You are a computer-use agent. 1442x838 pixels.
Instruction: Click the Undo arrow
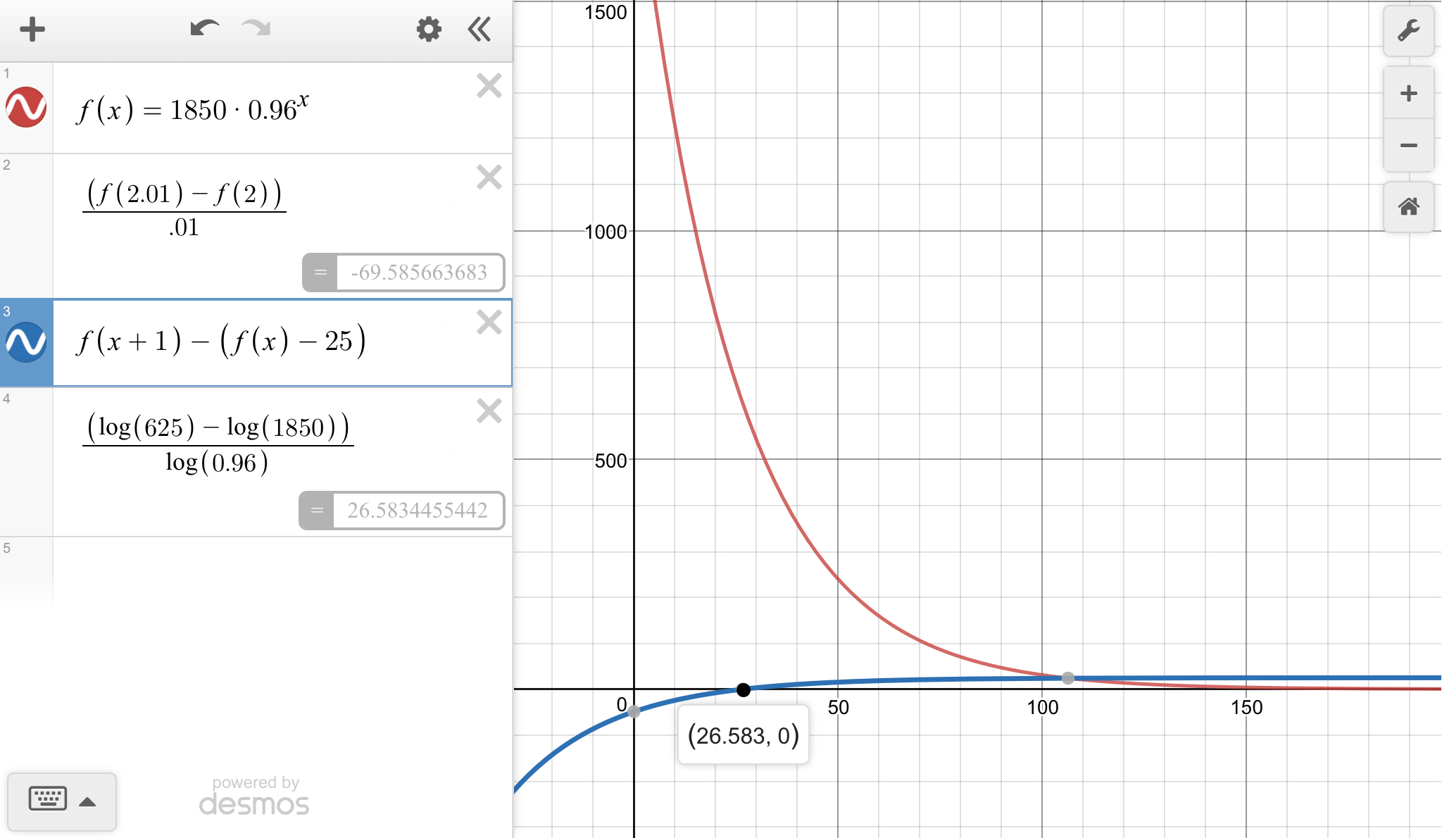tap(204, 29)
